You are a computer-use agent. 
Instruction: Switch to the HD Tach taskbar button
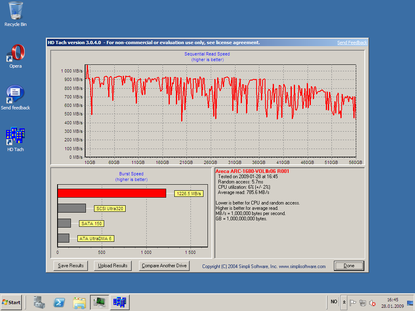tap(120, 302)
